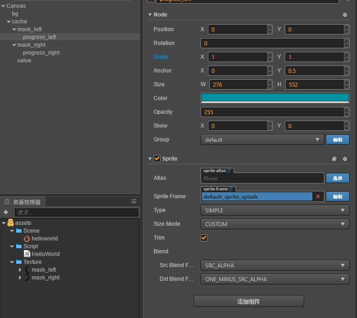Screen dimensions: 357x318
Task: Click the Position Y input field
Action: [x=314, y=29]
